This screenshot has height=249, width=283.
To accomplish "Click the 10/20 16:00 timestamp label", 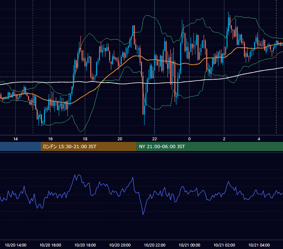I will click(50, 245).
